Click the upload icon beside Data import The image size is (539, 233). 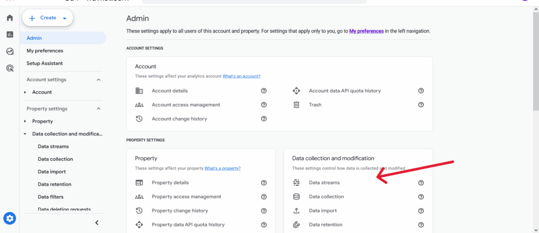coord(296,211)
